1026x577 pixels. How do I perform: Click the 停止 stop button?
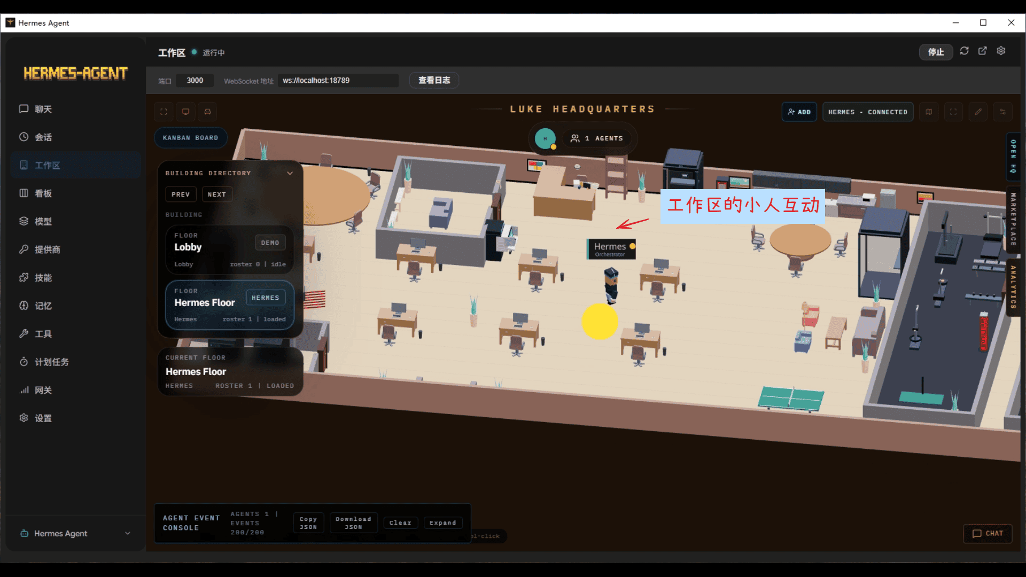click(936, 52)
